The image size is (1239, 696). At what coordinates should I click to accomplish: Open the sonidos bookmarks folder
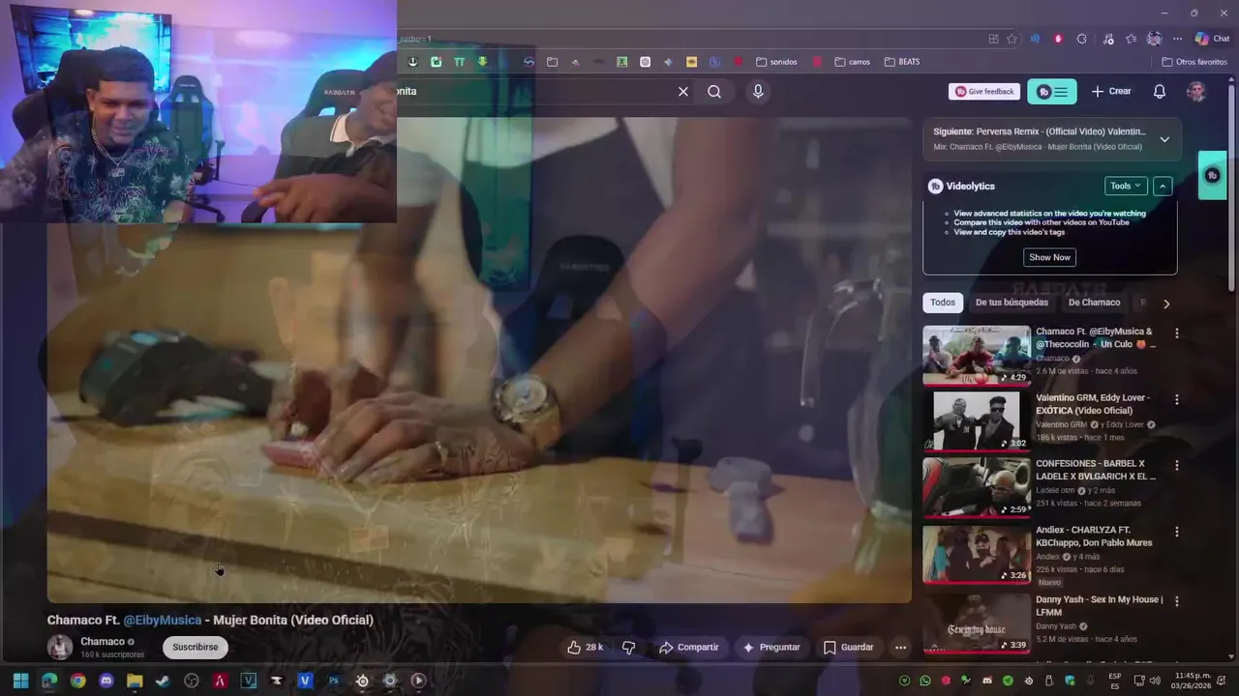pos(776,62)
